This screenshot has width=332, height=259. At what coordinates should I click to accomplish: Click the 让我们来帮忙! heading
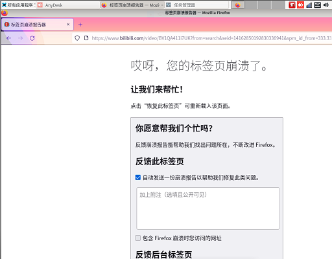pyautogui.click(x=157, y=89)
